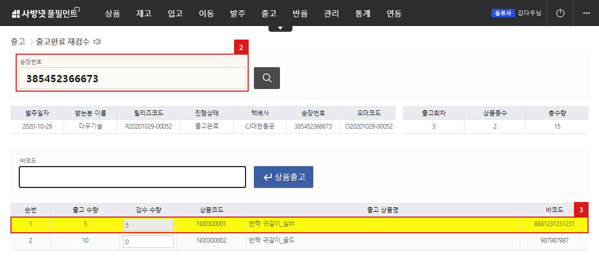Click the 반짝 귀걸이_골드 product name
This screenshot has width=599, height=265.
click(272, 241)
